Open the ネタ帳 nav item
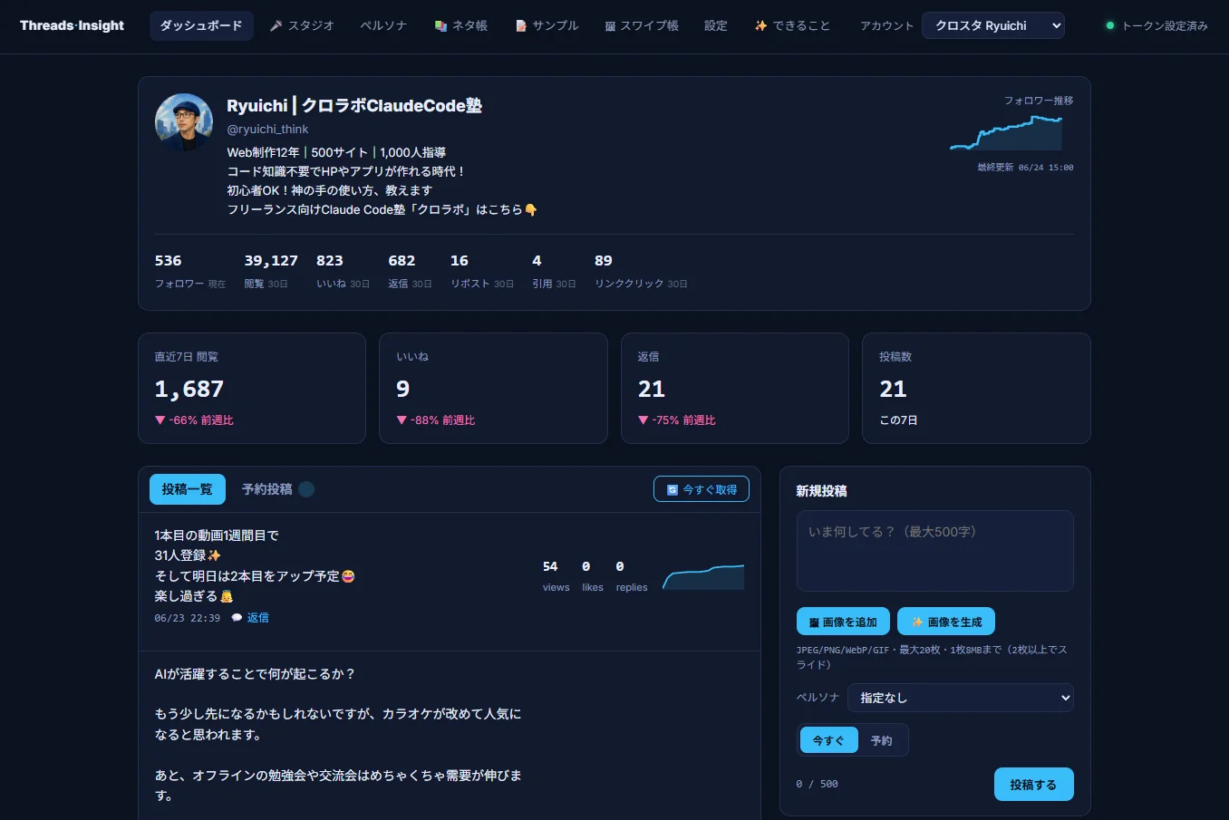Screen dimensions: 1229x820 [460, 25]
